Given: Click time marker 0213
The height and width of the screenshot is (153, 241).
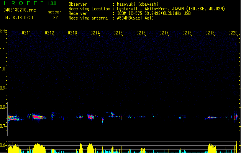Looking at the screenshot, I should coord(72,33).
